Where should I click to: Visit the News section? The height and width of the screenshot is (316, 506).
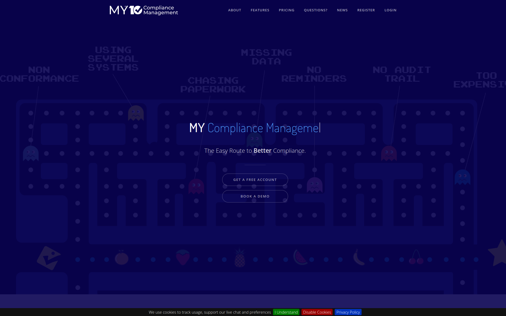point(342,10)
